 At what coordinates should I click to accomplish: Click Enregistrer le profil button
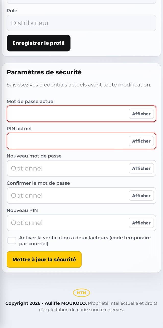pos(39,43)
